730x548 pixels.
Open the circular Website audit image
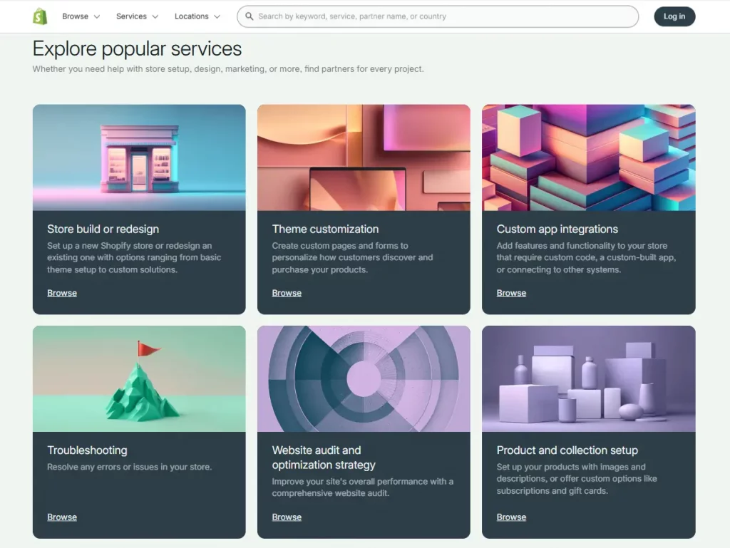coord(364,378)
